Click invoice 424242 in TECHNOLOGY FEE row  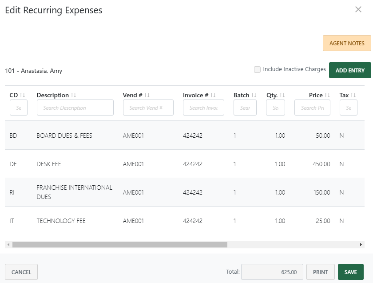(192, 221)
